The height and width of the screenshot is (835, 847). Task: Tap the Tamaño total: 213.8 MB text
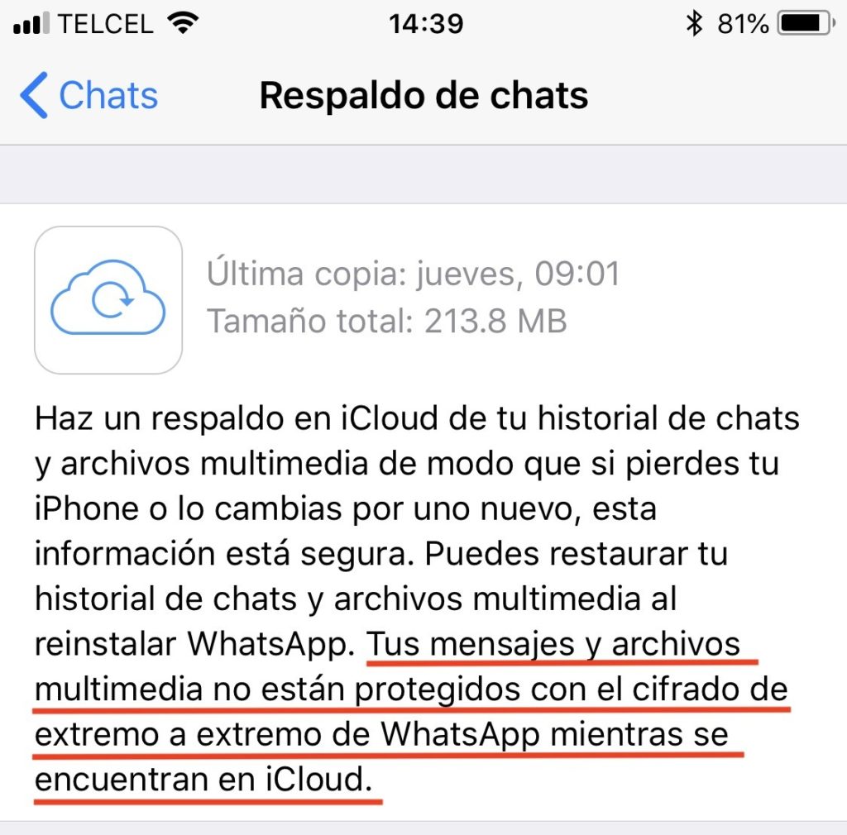click(x=387, y=321)
